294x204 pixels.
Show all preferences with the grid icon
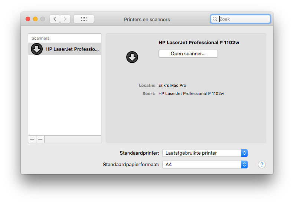click(84, 19)
